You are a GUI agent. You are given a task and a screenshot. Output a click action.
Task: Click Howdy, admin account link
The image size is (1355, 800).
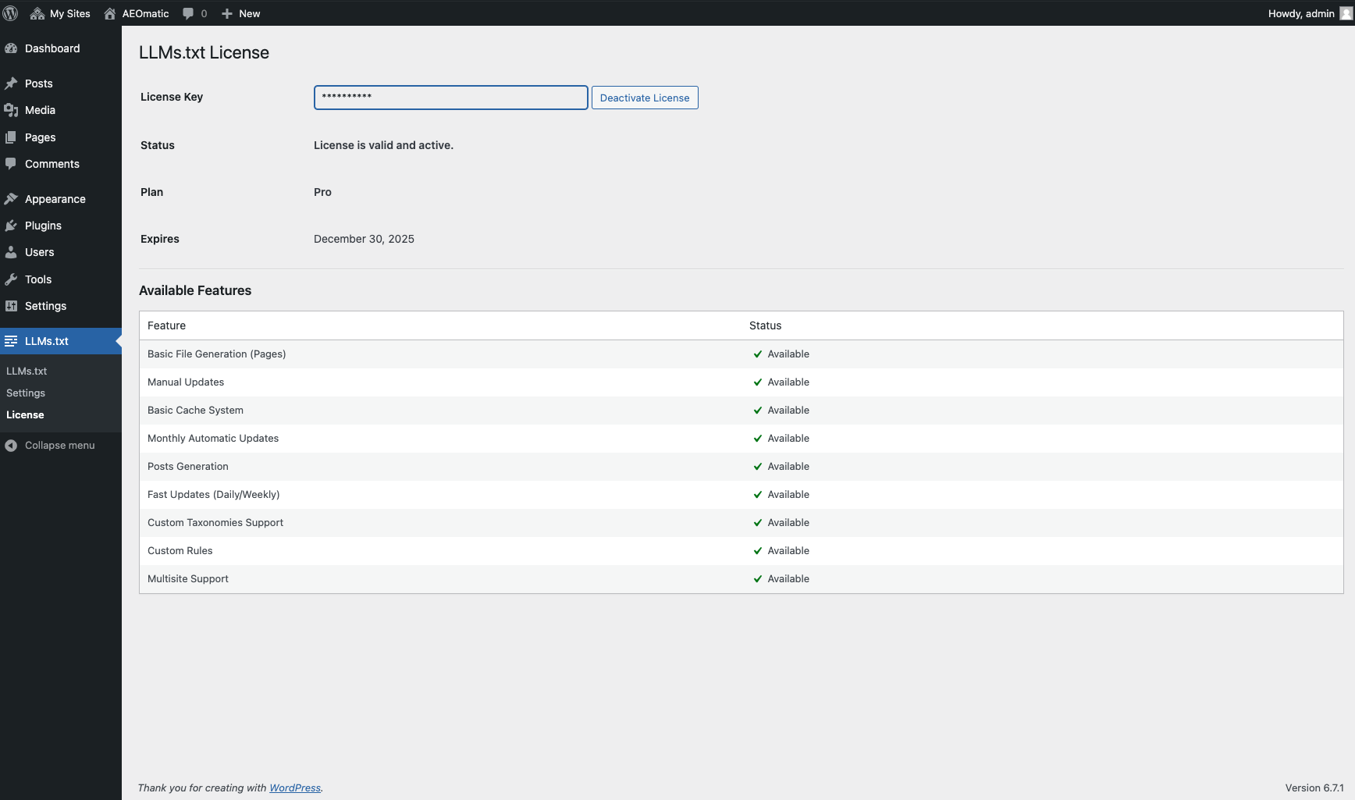1301,13
